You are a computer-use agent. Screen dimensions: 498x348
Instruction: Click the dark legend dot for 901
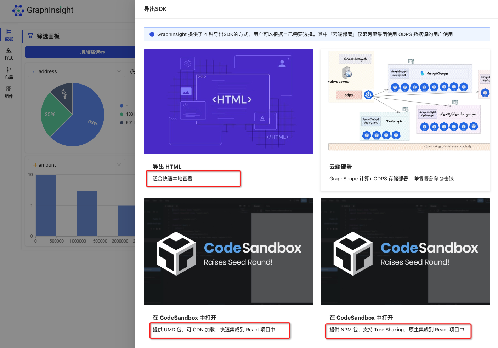pyautogui.click(x=121, y=123)
